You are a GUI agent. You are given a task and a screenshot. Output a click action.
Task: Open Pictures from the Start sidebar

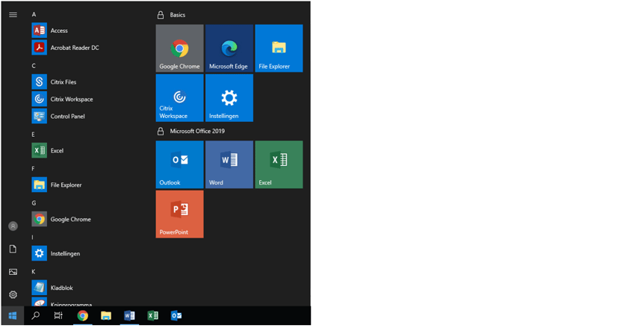point(13,272)
